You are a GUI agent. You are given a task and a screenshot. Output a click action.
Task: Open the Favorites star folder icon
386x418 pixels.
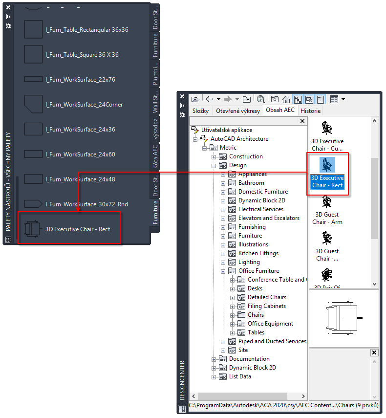pos(275,99)
